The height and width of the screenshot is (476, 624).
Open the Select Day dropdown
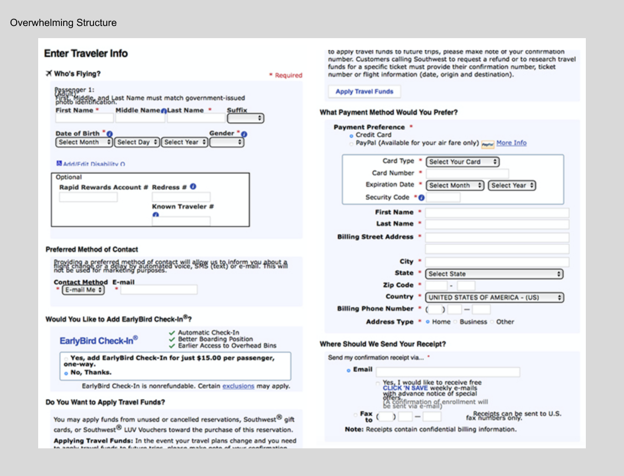[137, 142]
